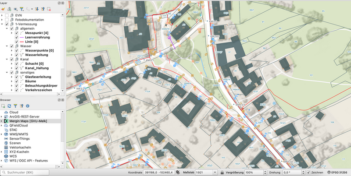Click the SensorThings icon in Browser tree
Image resolution: width=351 pixels, height=176 pixels.
6,139
